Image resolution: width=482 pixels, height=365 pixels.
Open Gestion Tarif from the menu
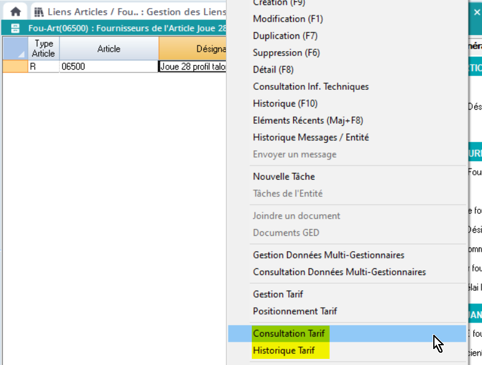click(x=278, y=294)
